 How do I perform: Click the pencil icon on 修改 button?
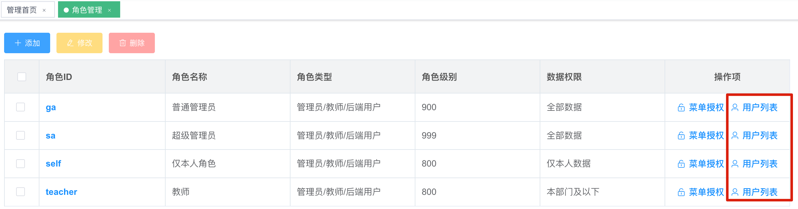(70, 43)
